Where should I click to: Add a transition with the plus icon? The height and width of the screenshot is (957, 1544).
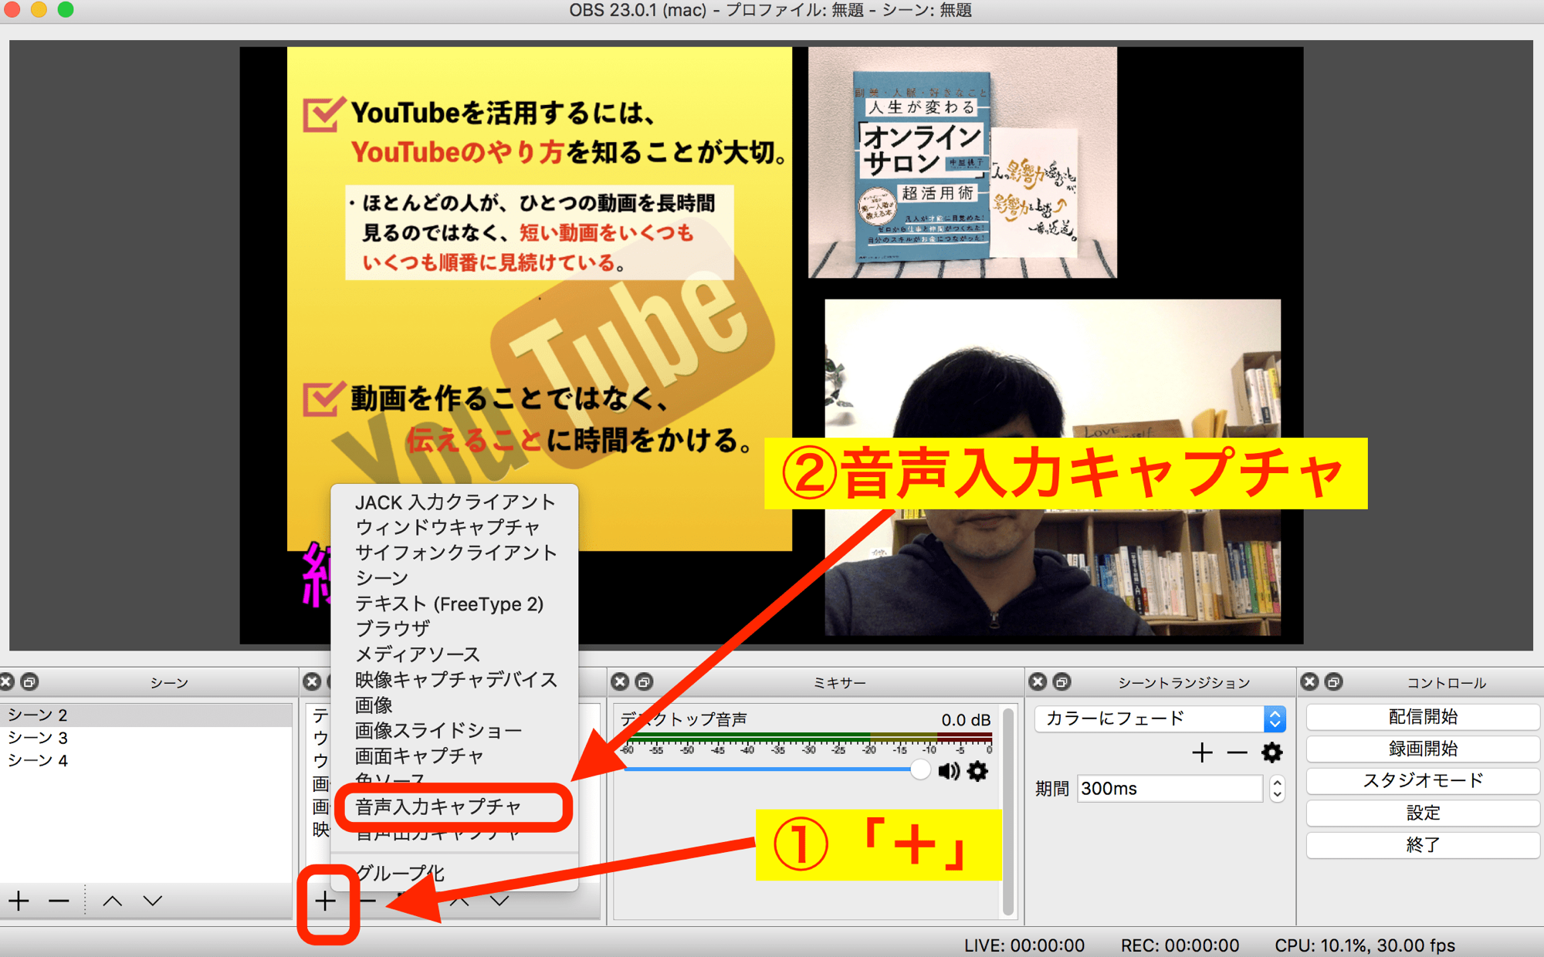pos(1202,752)
